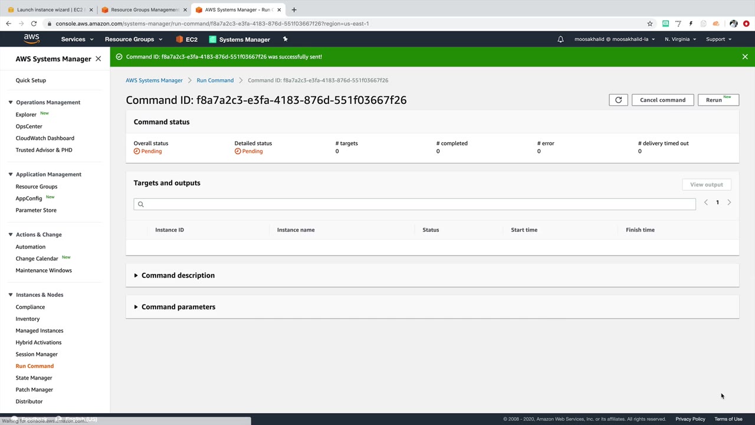755x425 pixels.
Task: Refresh the command status
Action: [618, 100]
